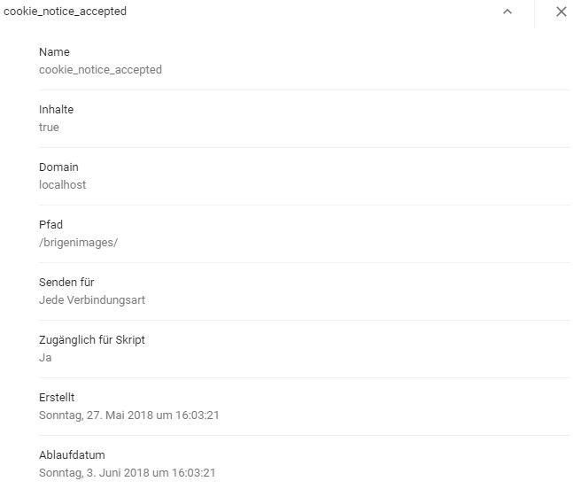This screenshot has height=489, width=573.
Task: Click the Zugänglich für Skript label
Action: coord(92,340)
